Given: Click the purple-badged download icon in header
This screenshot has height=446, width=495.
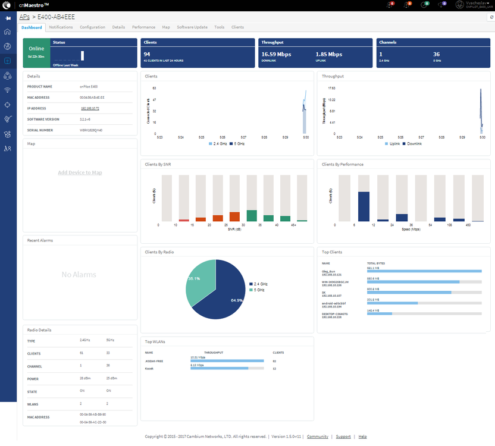Looking at the screenshot, I should pos(441,5).
